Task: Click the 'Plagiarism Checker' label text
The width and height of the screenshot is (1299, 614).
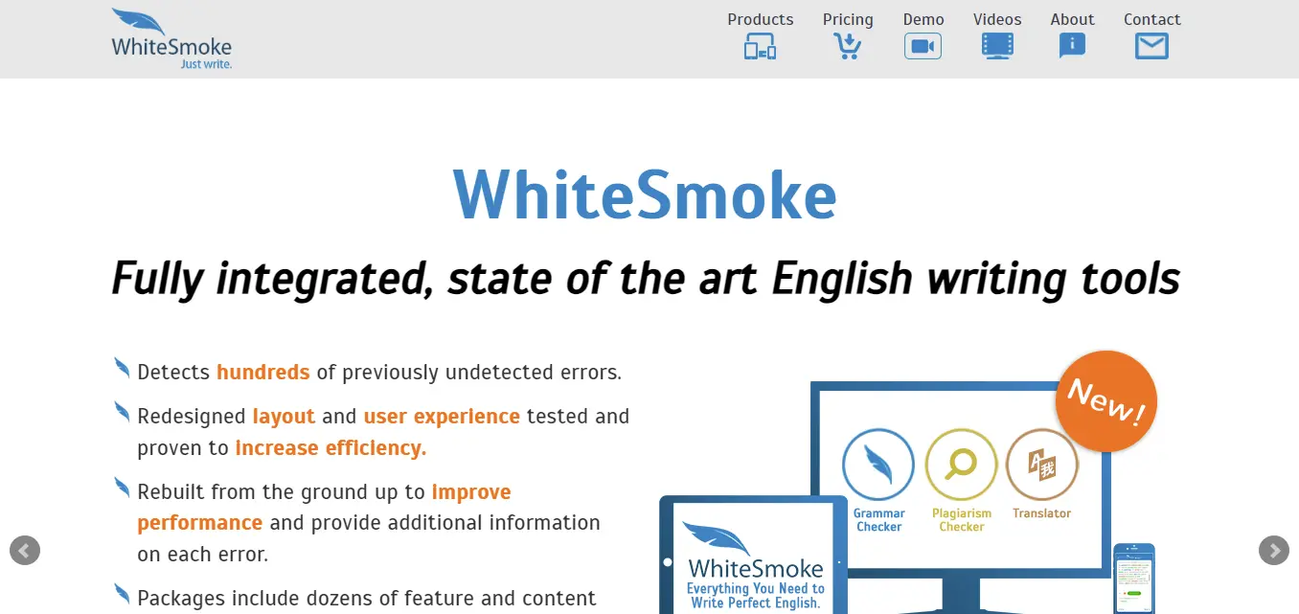Action: [962, 520]
